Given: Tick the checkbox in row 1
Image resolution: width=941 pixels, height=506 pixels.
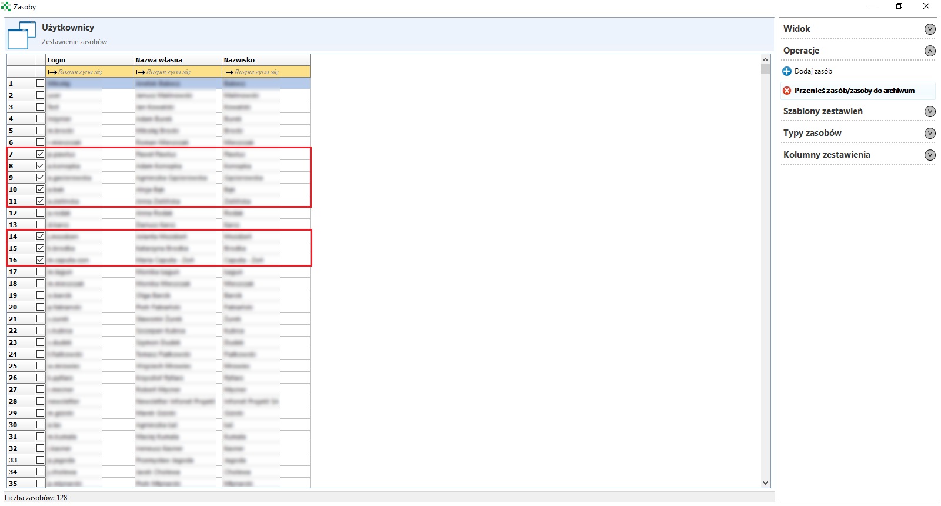Looking at the screenshot, I should point(40,84).
